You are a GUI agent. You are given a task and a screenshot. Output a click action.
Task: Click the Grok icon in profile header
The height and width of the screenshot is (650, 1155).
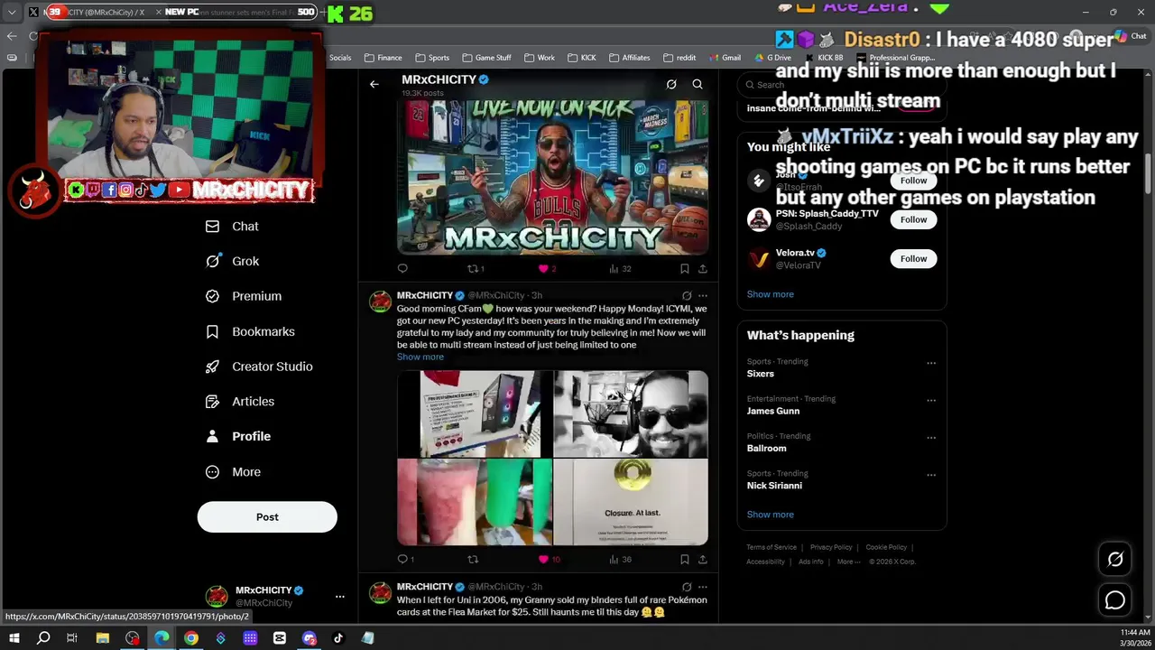click(x=671, y=84)
